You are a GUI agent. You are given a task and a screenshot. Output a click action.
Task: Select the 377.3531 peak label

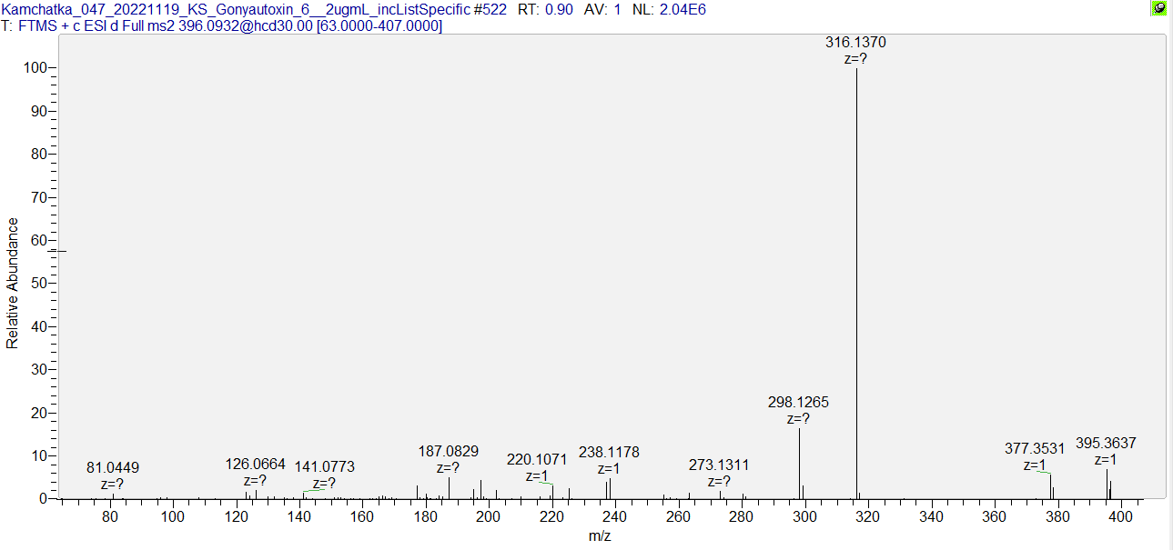(x=1035, y=448)
